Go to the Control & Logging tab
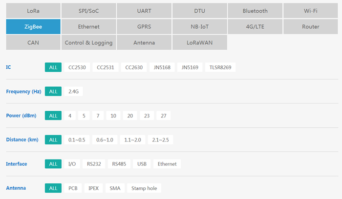This screenshot has width=342, height=199. (x=88, y=42)
